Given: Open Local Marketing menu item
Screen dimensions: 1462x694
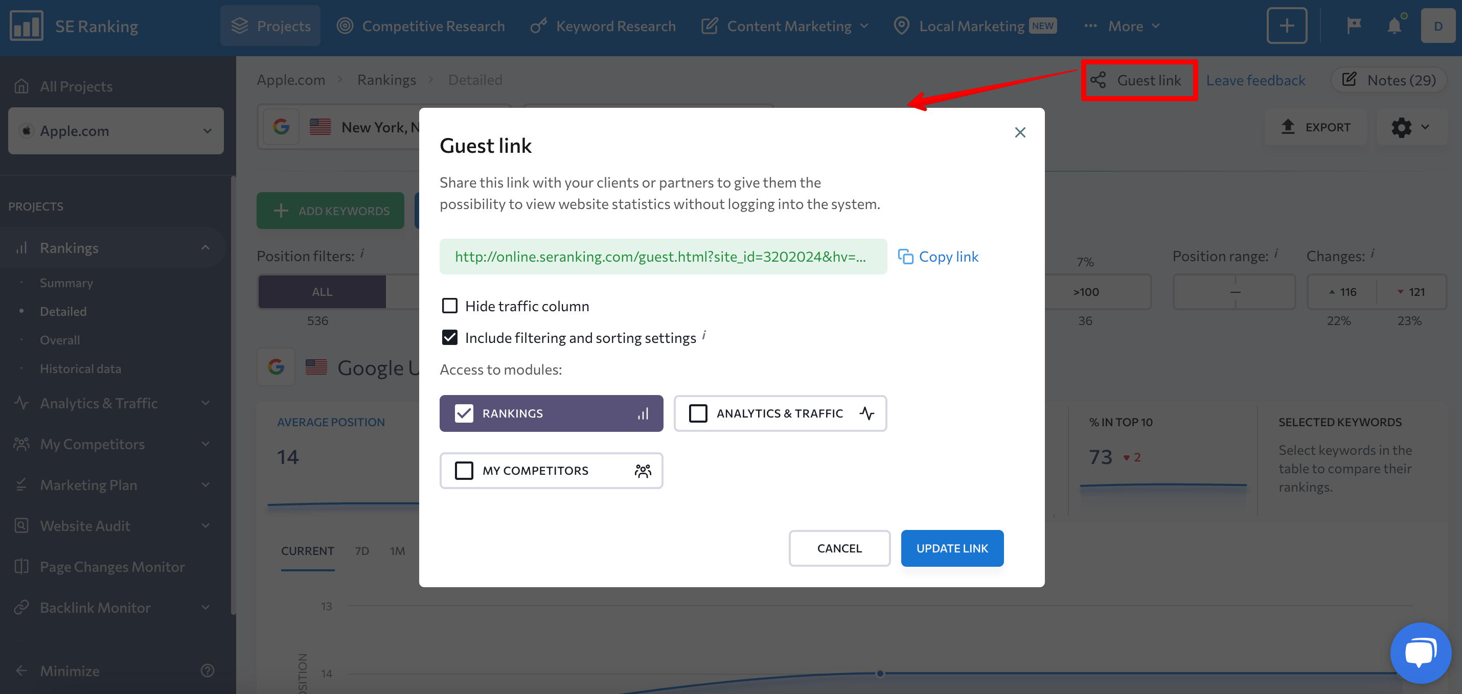Looking at the screenshot, I should coord(975,26).
